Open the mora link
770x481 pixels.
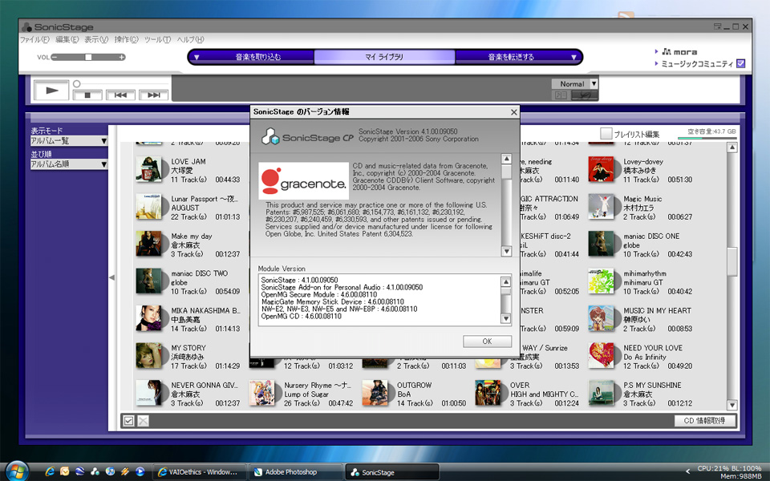[x=679, y=51]
